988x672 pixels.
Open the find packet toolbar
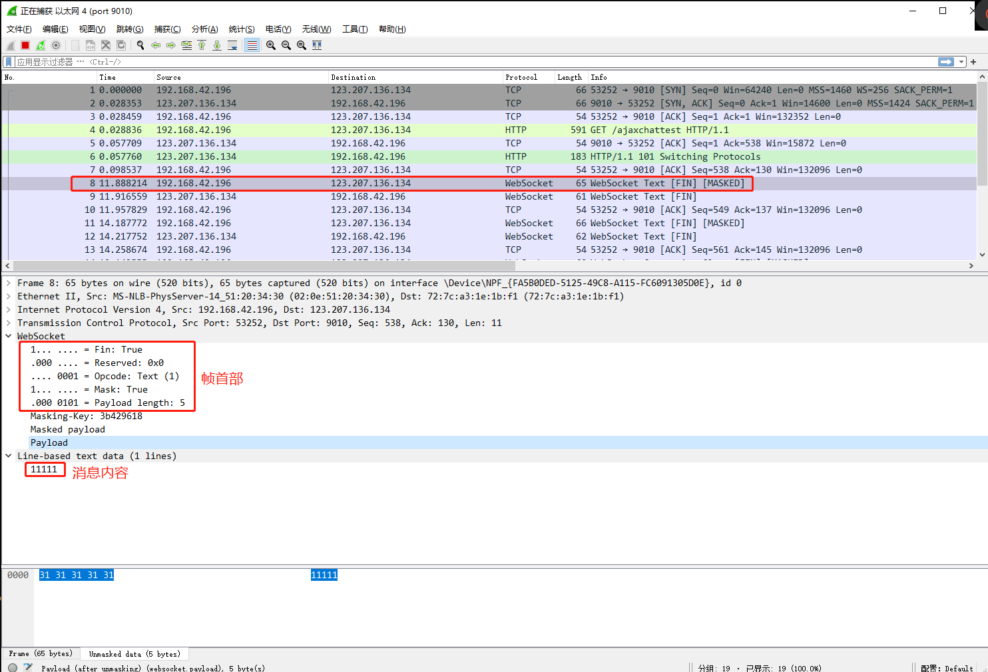tap(140, 45)
